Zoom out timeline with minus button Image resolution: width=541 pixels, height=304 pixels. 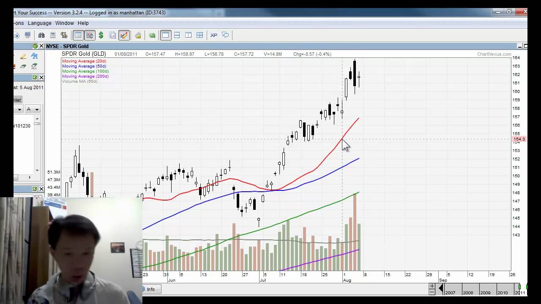pos(432,292)
